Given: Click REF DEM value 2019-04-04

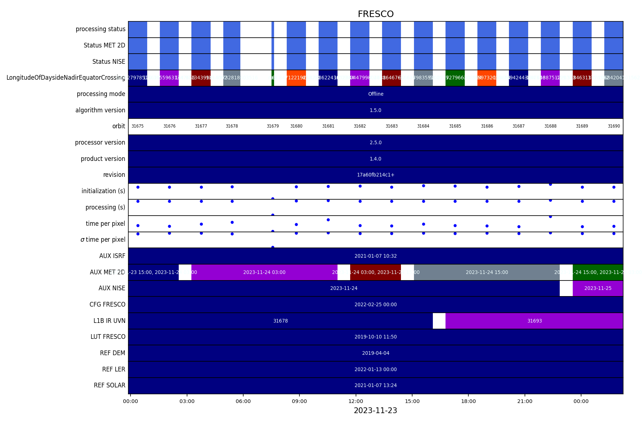Looking at the screenshot, I should [x=376, y=353].
